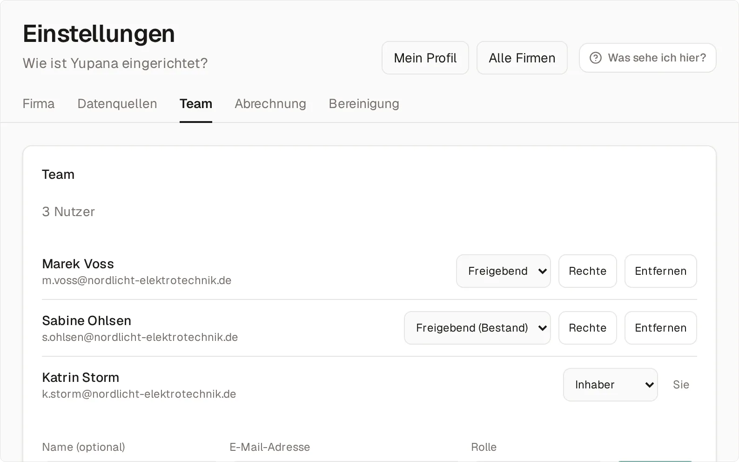Click Entfernen for Sabine Ohlsen
Screen dimensions: 739x462
pos(661,328)
